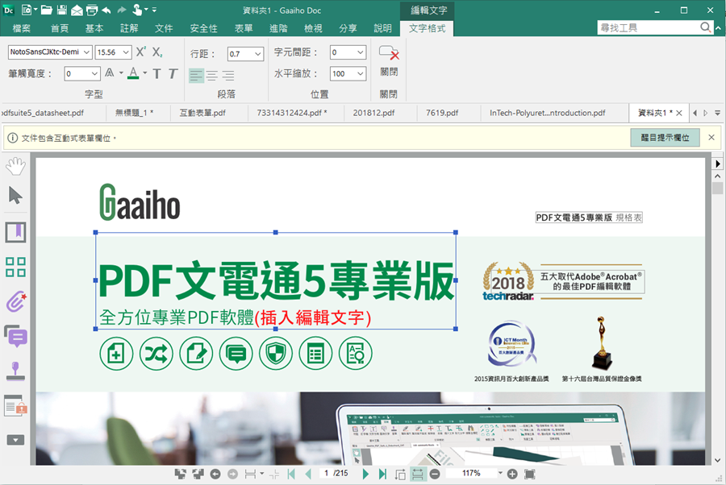Click the zoom in plus button
Screen dimensions: 726x485
[512, 474]
